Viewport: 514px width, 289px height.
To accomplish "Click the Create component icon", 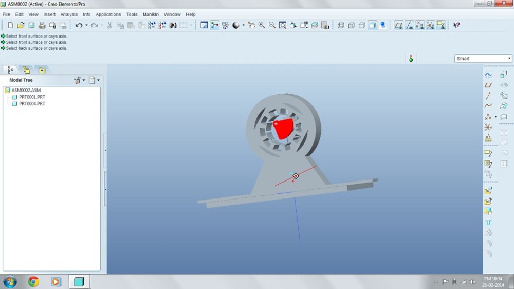I will (x=488, y=201).
